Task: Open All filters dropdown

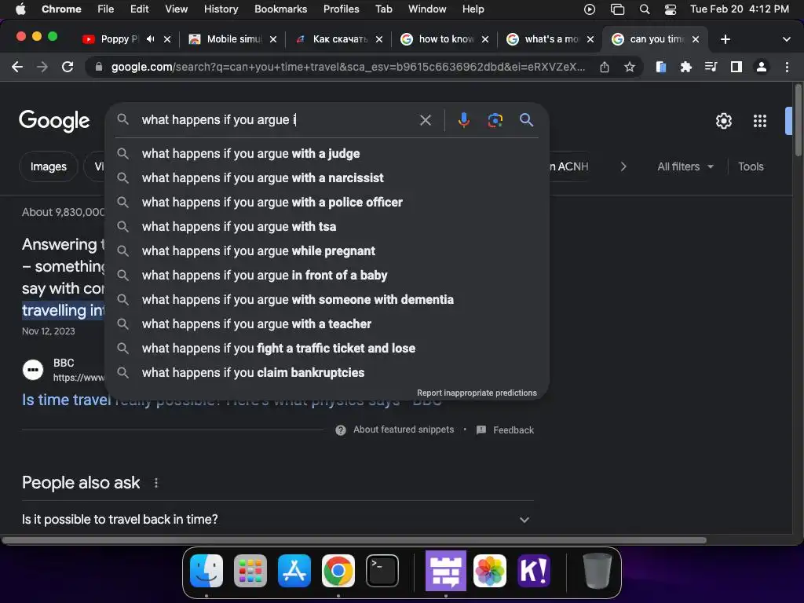Action: pyautogui.click(x=685, y=166)
